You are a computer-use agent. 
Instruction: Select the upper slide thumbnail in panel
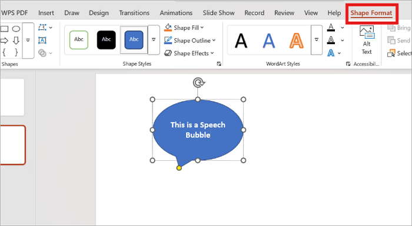click(x=12, y=97)
